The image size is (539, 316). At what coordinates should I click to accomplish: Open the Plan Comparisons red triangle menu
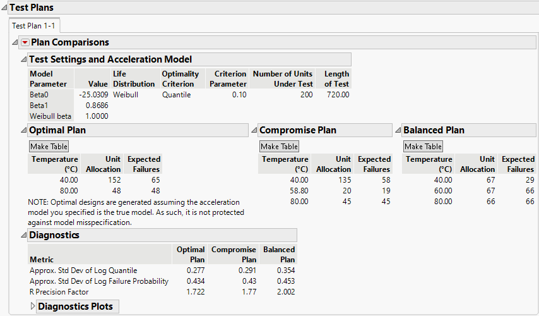(25, 42)
